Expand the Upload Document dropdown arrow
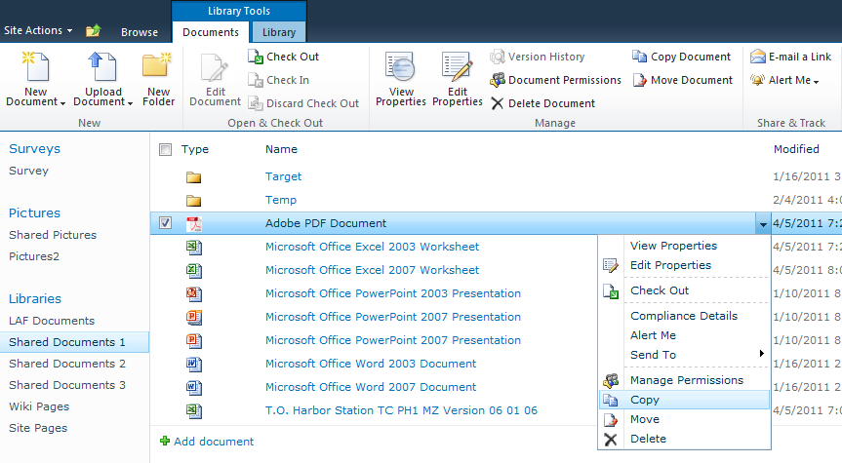This screenshot has height=463, width=842. coord(130,103)
